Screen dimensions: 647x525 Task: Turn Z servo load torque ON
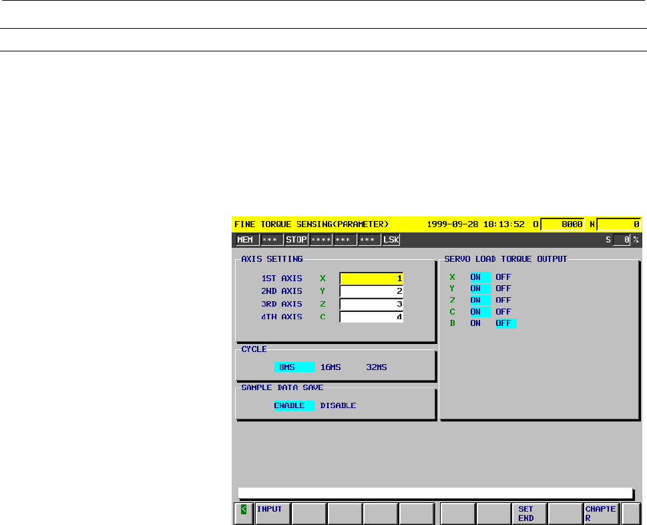481,300
